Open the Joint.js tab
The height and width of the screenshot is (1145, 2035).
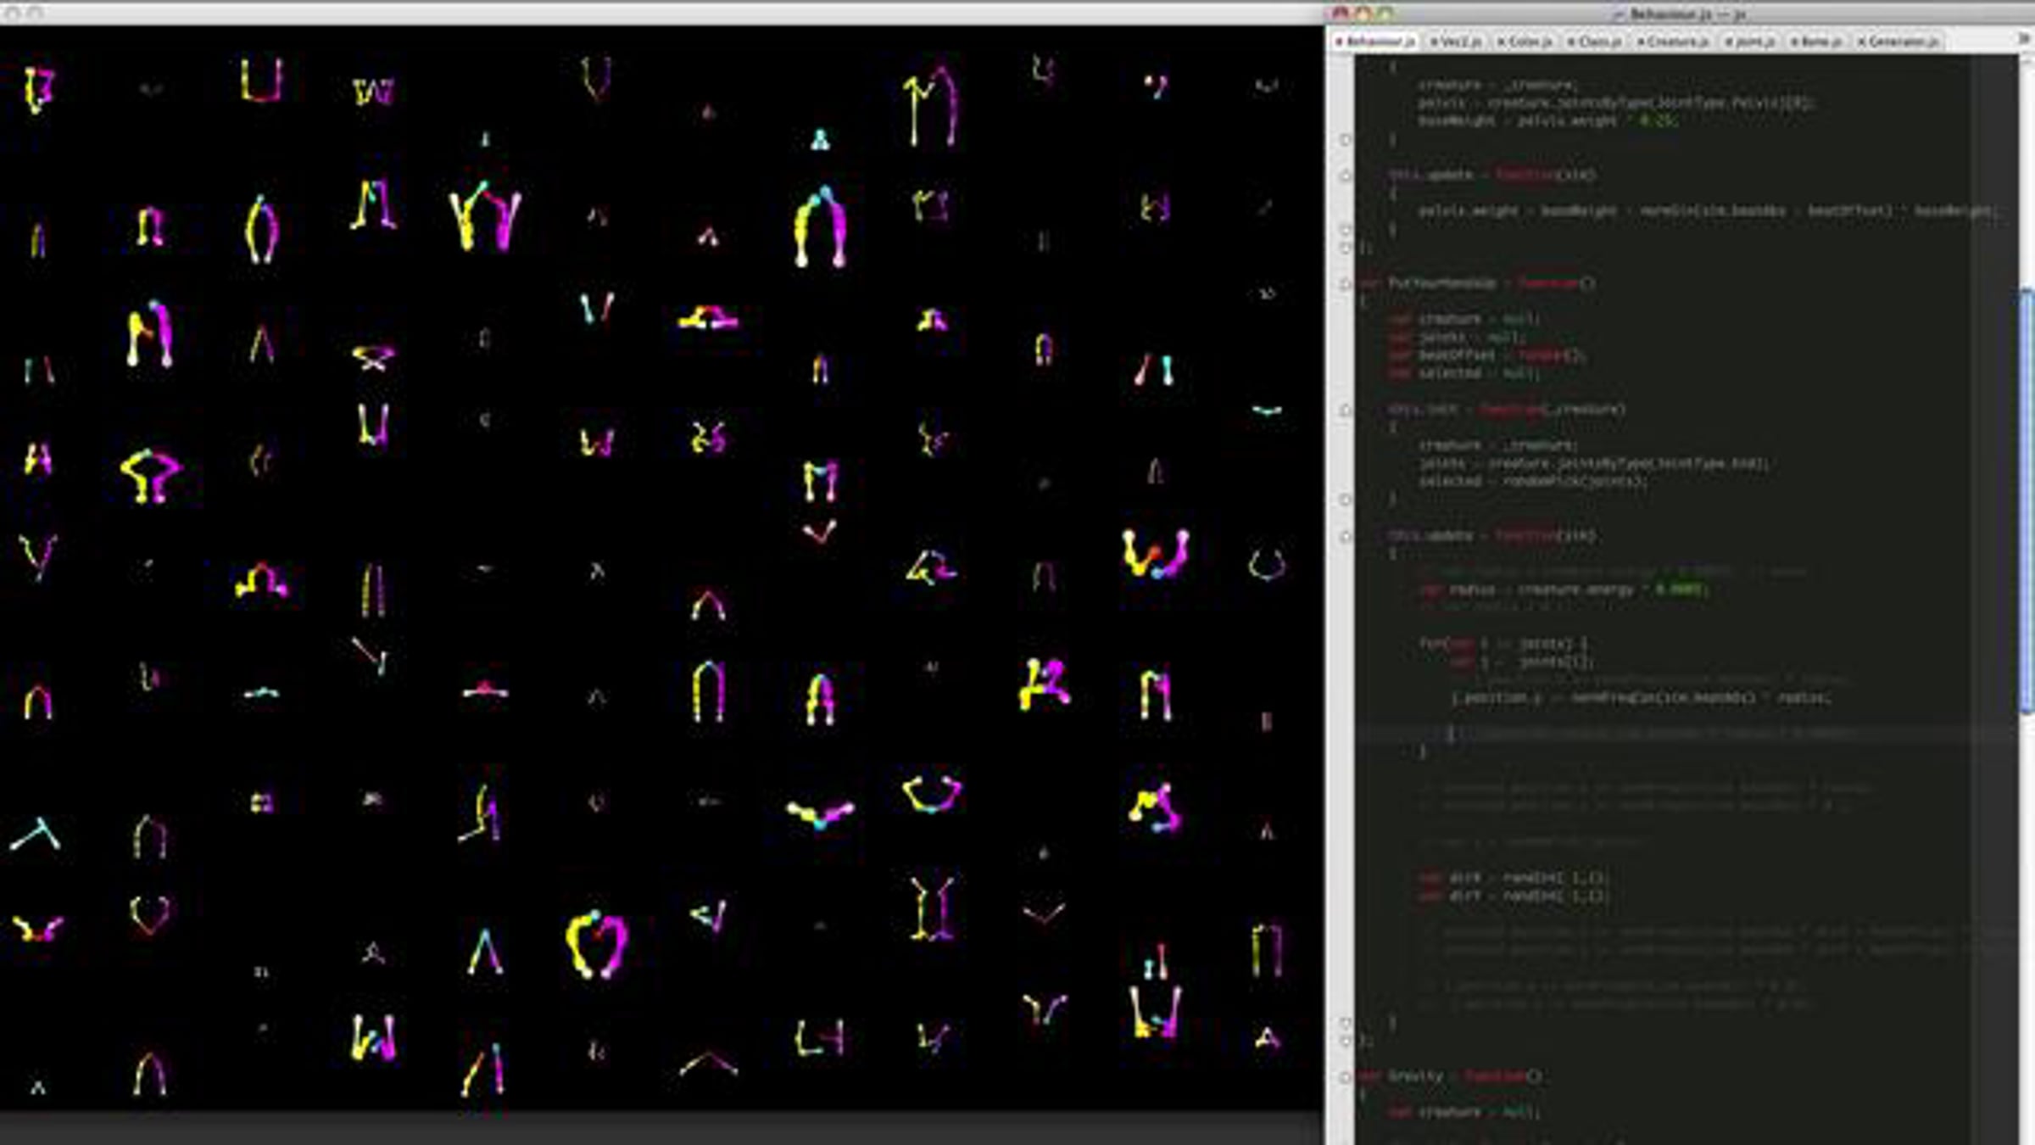[1753, 42]
